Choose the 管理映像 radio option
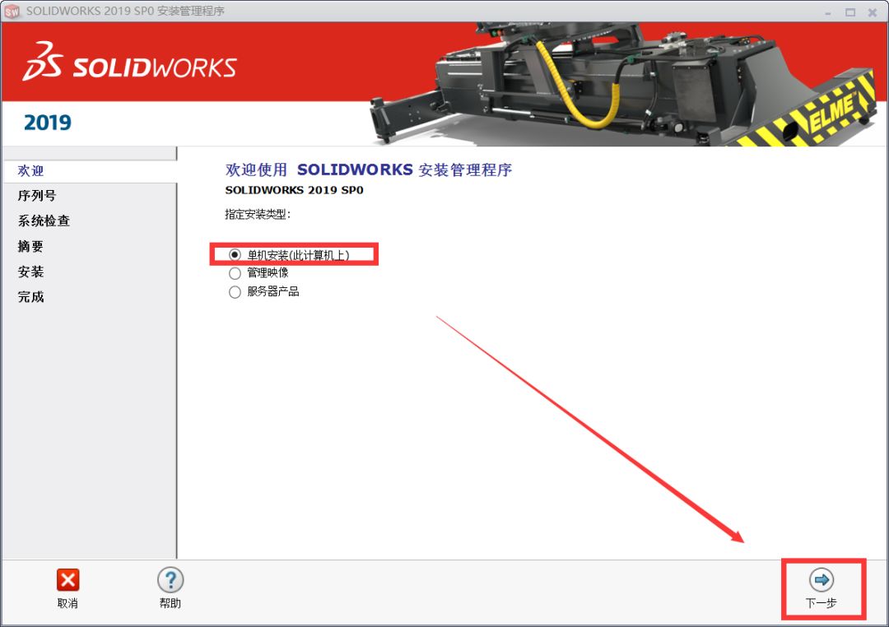Screen dimensions: 889x627 [x=235, y=273]
